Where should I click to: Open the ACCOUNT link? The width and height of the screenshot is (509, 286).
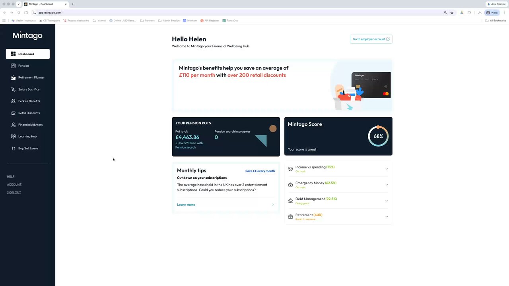[x=14, y=184]
